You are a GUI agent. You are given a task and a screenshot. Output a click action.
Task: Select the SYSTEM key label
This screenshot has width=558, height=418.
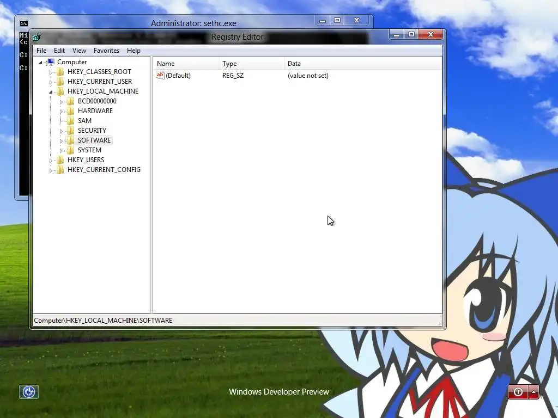tap(90, 150)
